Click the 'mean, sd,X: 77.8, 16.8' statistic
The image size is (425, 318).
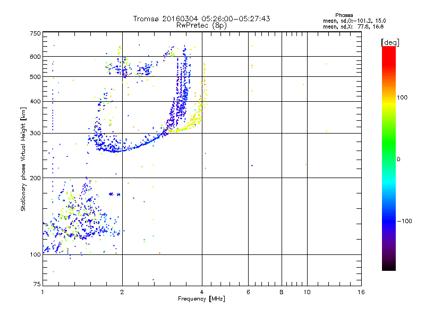pyautogui.click(x=353, y=26)
